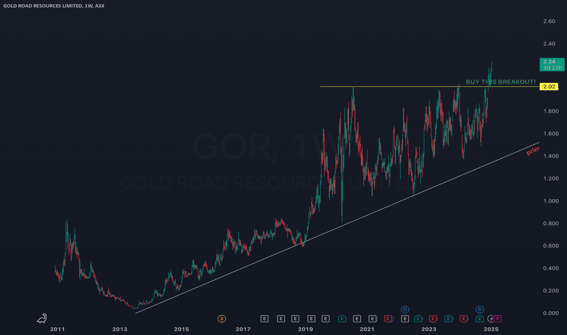Click the lightning bolt event icon near 2025

coord(491,319)
